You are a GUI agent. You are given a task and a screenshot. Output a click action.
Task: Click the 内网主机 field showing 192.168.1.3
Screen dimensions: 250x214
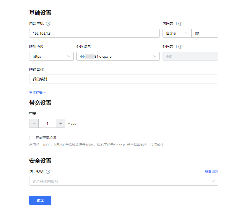[94, 33]
